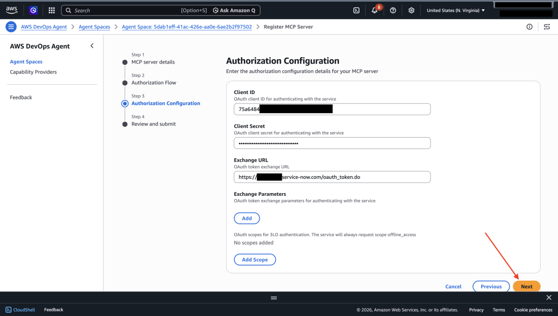The width and height of the screenshot is (558, 316).
Task: Click the Client ID input field
Action: coord(332,109)
